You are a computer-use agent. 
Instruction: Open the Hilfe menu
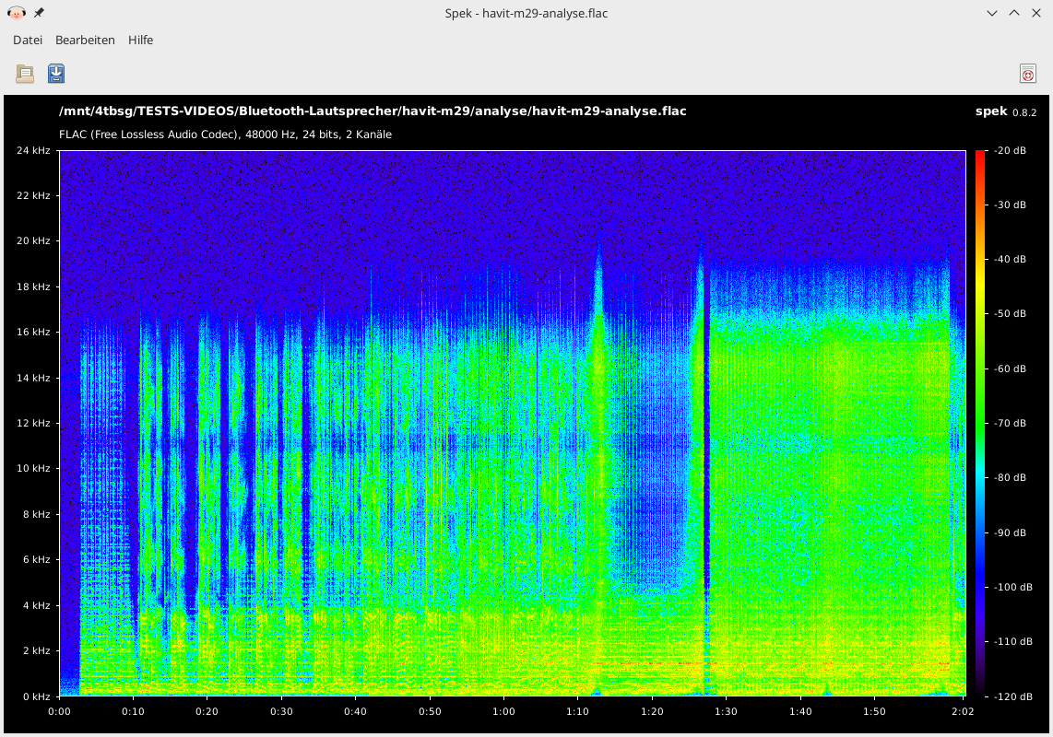tap(140, 41)
